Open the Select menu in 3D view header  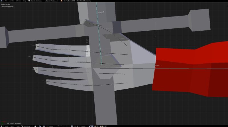(12, 126)
